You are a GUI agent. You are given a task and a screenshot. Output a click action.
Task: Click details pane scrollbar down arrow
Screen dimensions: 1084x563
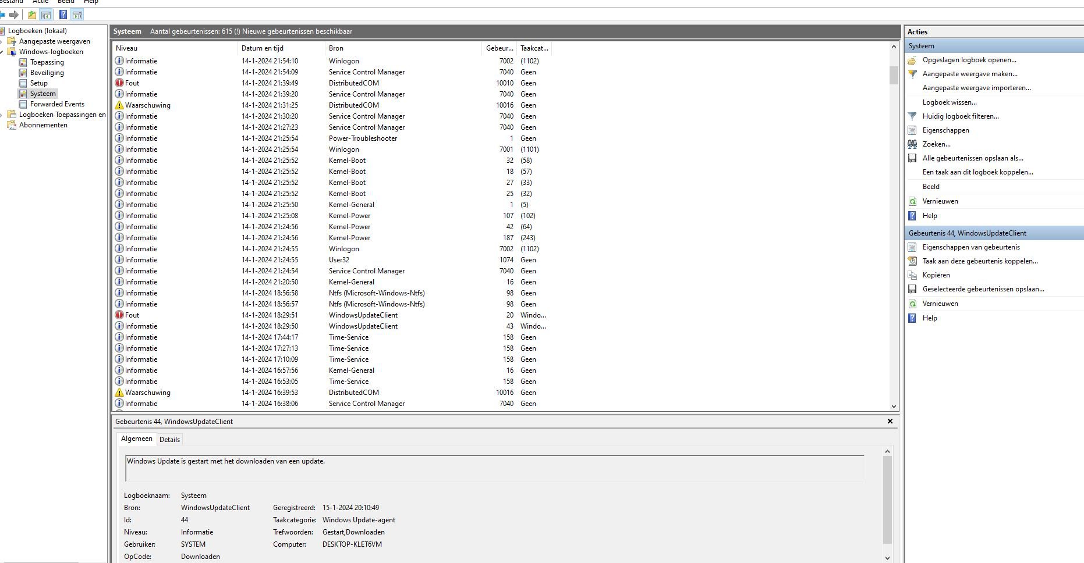887,558
